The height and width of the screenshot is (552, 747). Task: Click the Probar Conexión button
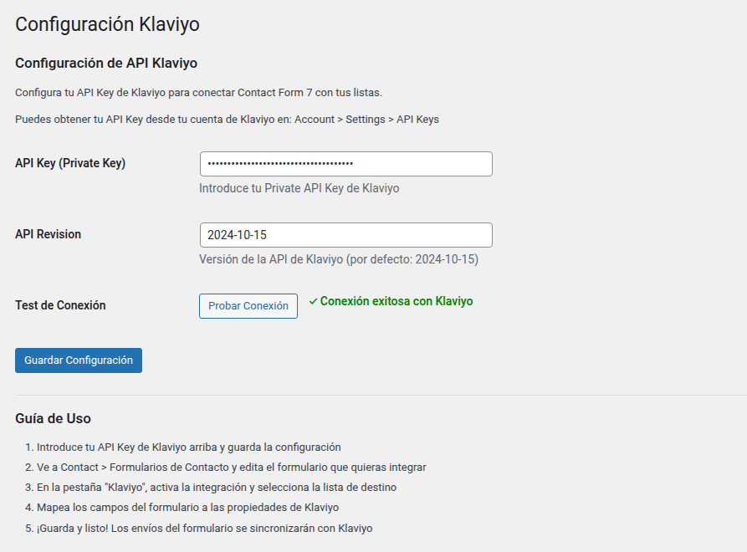coord(248,306)
